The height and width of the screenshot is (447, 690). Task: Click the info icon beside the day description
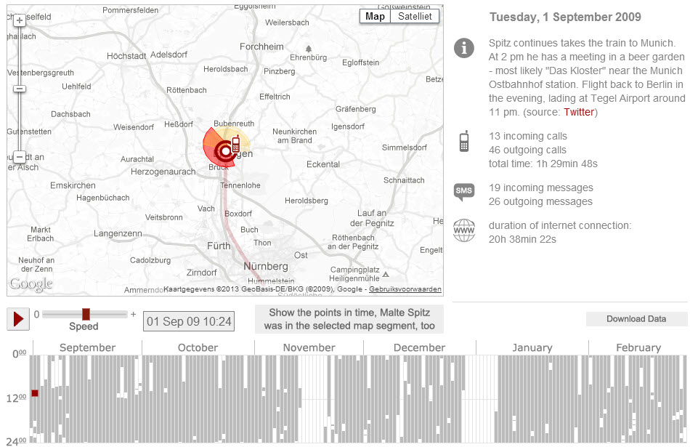click(464, 48)
